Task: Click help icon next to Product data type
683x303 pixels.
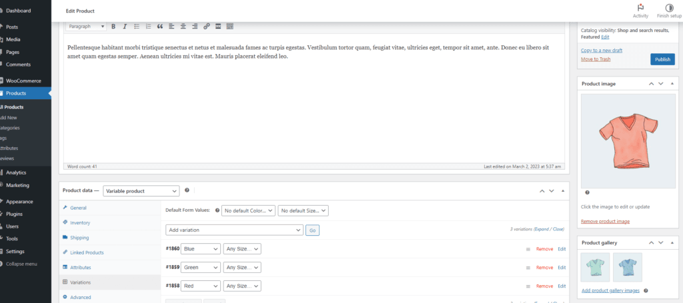Action: 187,190
